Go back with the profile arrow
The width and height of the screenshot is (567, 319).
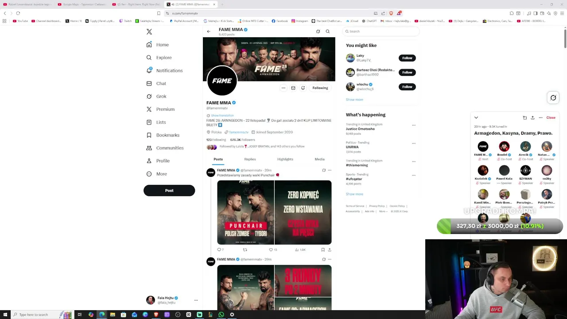coord(209,31)
